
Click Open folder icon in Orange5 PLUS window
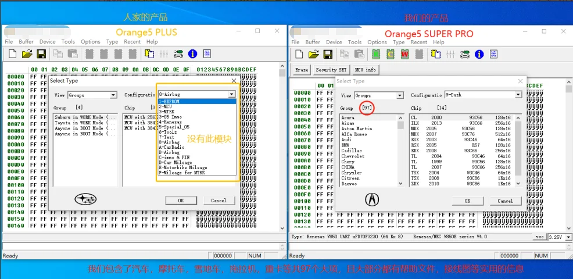(x=27, y=54)
